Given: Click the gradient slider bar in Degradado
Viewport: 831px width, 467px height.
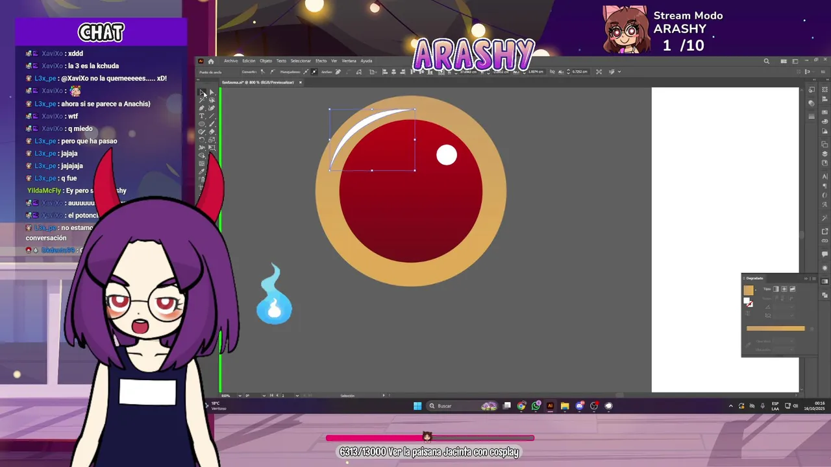Looking at the screenshot, I should [x=776, y=328].
